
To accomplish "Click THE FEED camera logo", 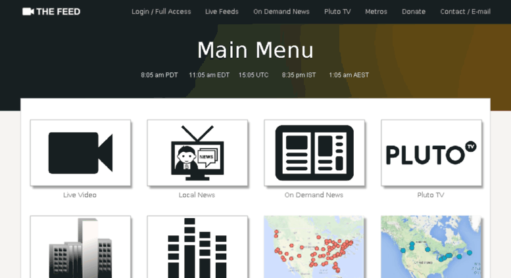I will coord(51,12).
